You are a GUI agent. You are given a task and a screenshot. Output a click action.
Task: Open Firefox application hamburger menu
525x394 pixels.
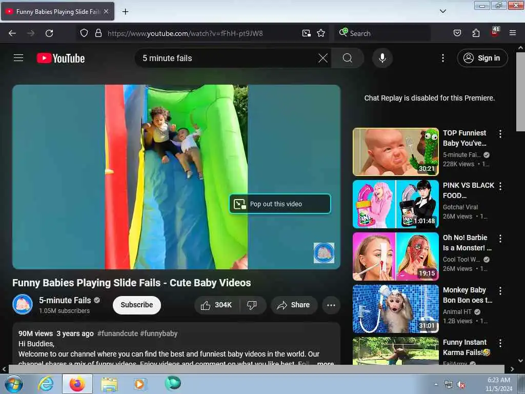(512, 33)
